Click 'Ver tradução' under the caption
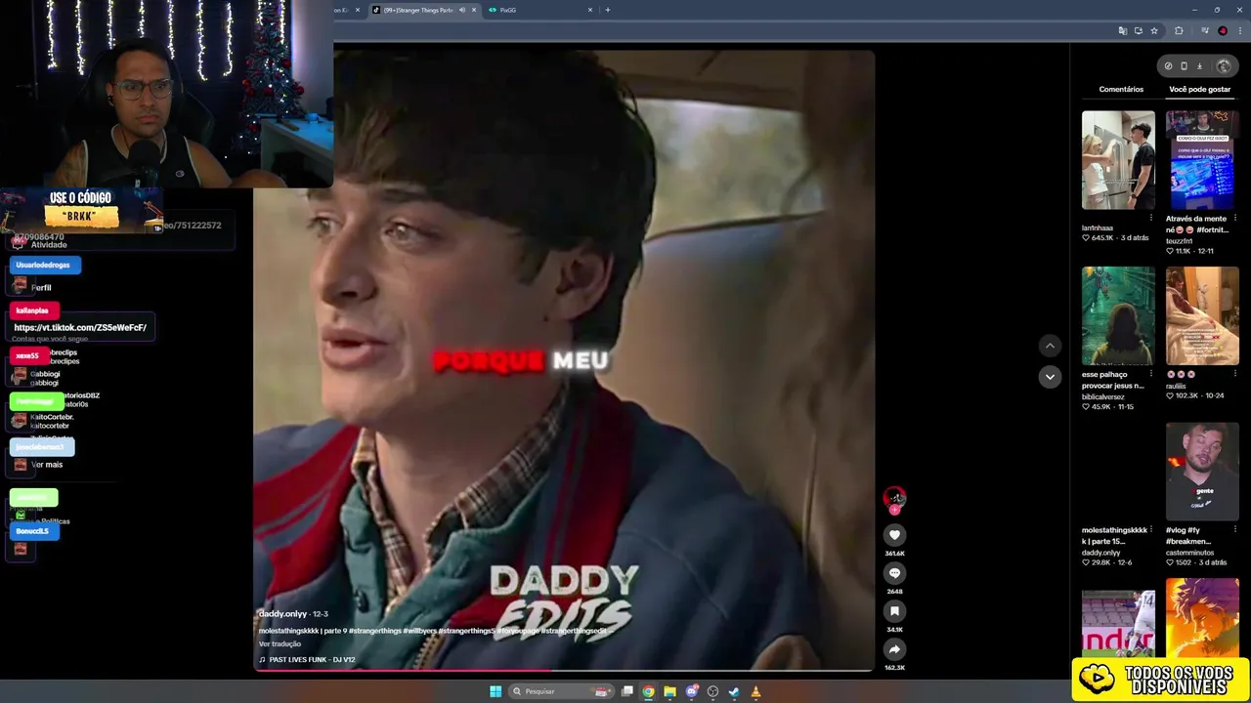This screenshot has height=703, width=1251. coord(280,644)
